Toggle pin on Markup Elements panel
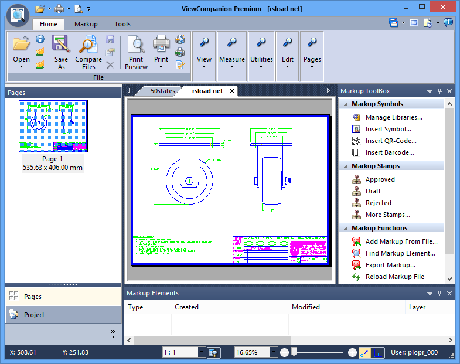This screenshot has height=364, width=460. [439, 293]
